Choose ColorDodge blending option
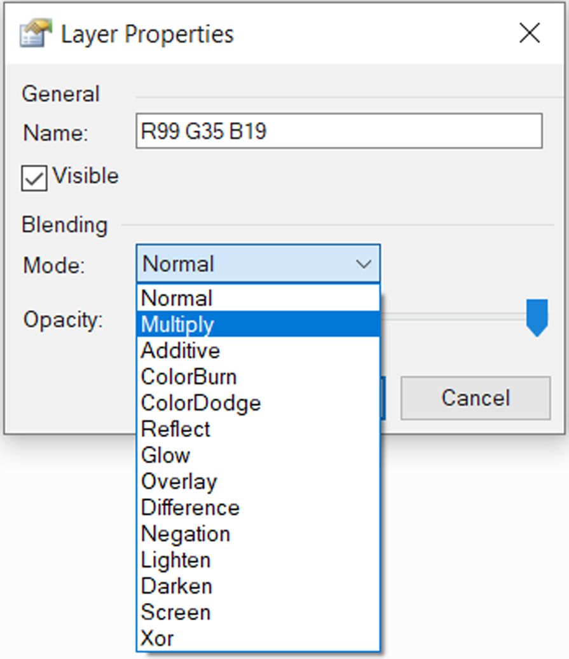 coord(258,403)
